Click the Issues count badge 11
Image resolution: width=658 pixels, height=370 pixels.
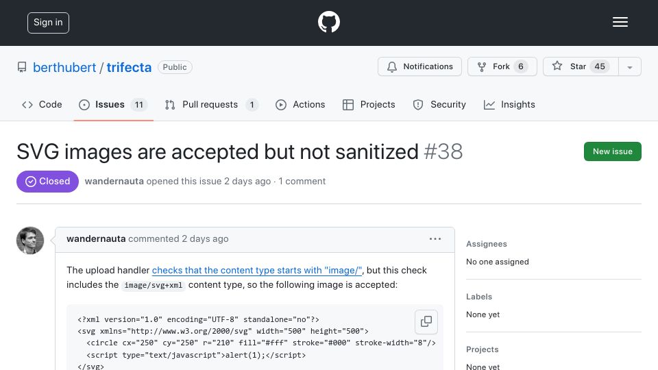(x=139, y=105)
